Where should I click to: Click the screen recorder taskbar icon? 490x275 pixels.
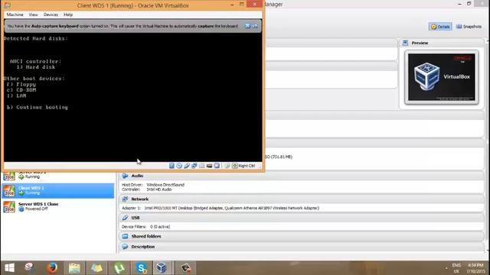pyautogui.click(x=185, y=268)
